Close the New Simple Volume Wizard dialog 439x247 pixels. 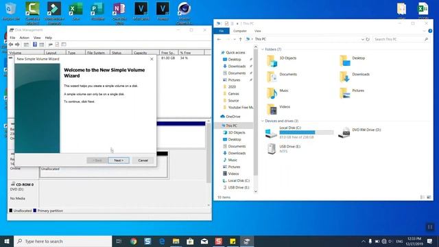(x=152, y=59)
